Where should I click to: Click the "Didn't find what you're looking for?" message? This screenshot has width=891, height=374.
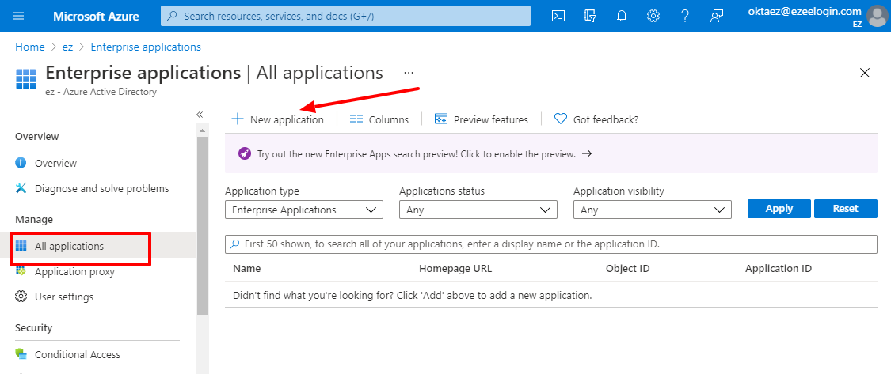coord(413,295)
